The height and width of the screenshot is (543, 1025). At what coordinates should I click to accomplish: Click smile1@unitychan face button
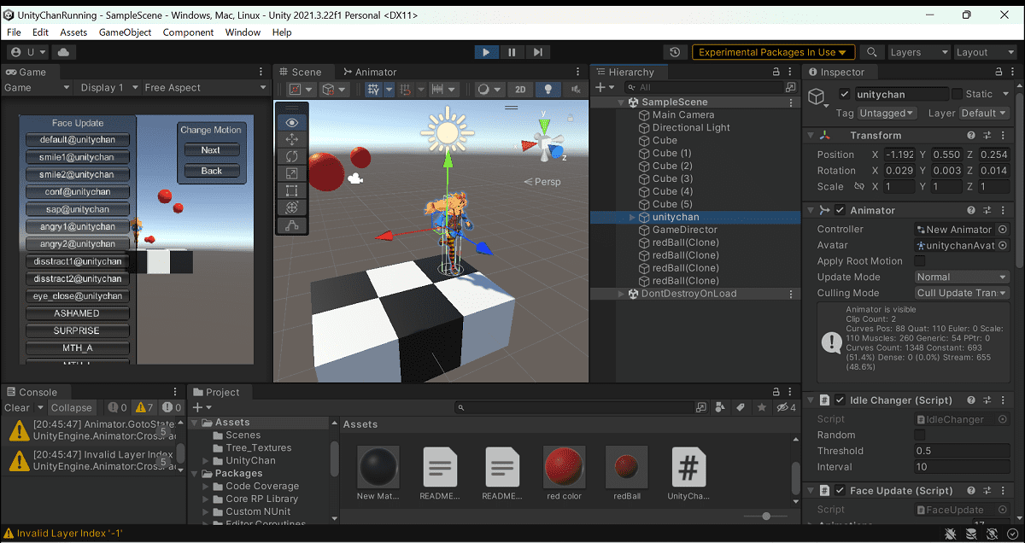click(x=77, y=157)
